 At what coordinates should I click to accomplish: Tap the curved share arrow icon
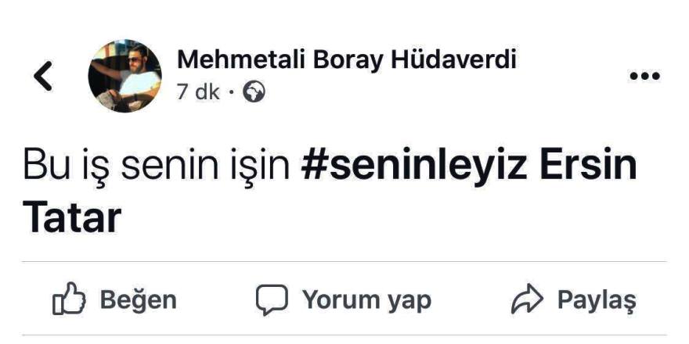pyautogui.click(x=526, y=300)
